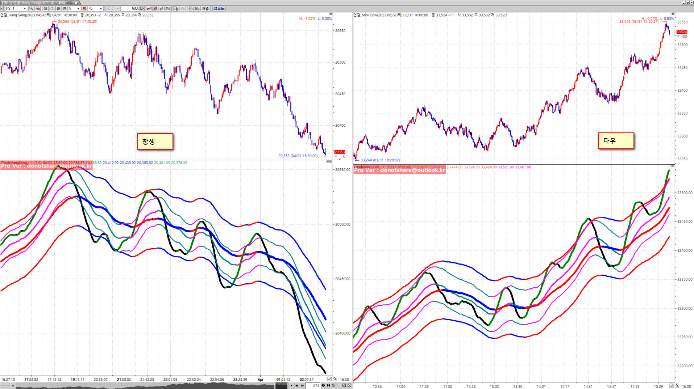Viewport: 694px width, 389px height.
Task: Click the link icon on the Hang Seng tab
Action: pos(70,3)
